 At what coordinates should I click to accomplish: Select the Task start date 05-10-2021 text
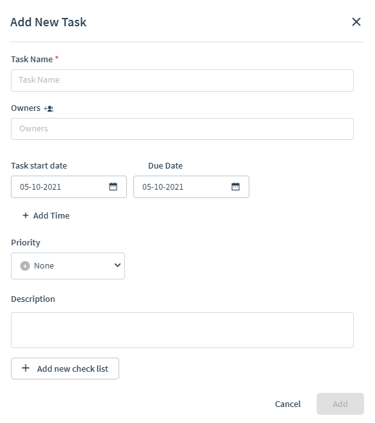40,187
